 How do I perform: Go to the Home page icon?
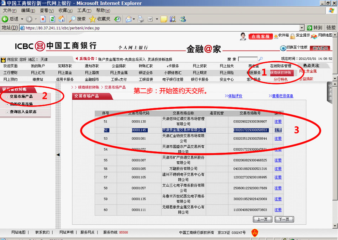pyautogui.click(x=62, y=19)
